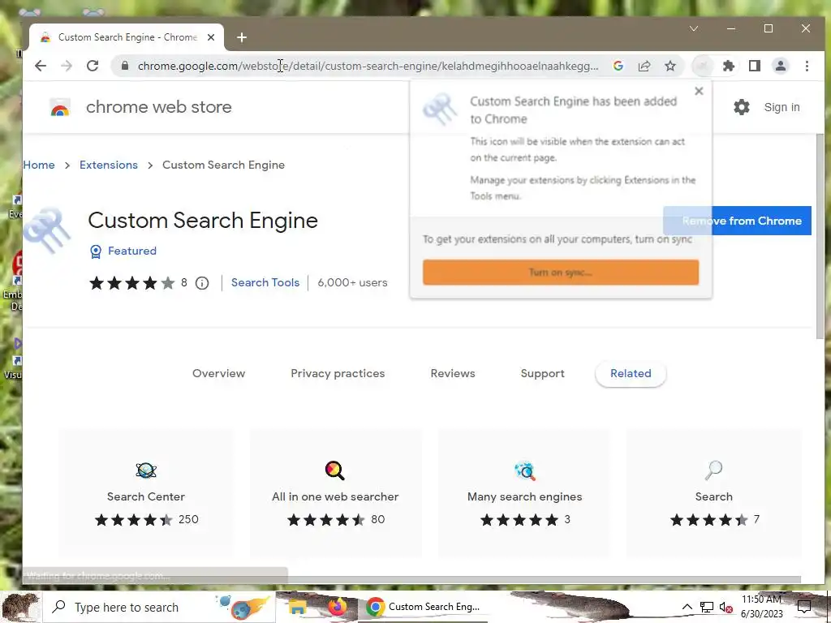This screenshot has width=831, height=623.
Task: Open the taskbar clock showing 11:50 AM
Action: (x=761, y=607)
